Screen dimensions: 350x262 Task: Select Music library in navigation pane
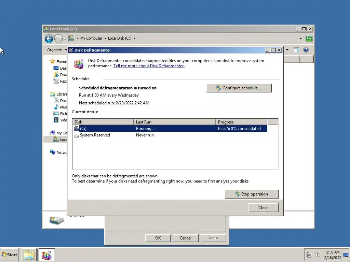(x=60, y=107)
